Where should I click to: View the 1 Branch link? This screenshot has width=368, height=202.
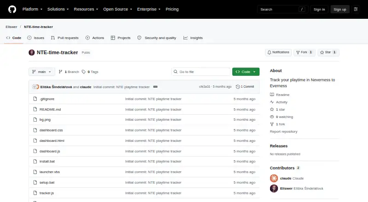click(x=69, y=72)
